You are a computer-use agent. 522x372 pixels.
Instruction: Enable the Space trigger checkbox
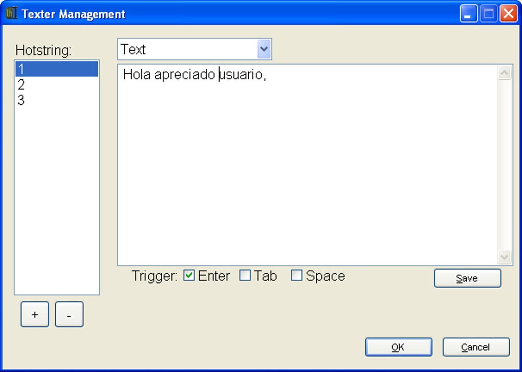[x=296, y=275]
